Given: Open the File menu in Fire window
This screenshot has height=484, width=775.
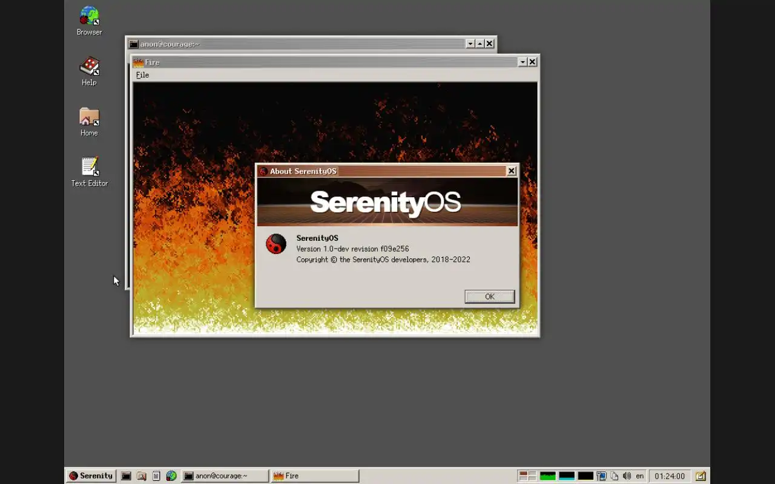Looking at the screenshot, I should coord(142,75).
